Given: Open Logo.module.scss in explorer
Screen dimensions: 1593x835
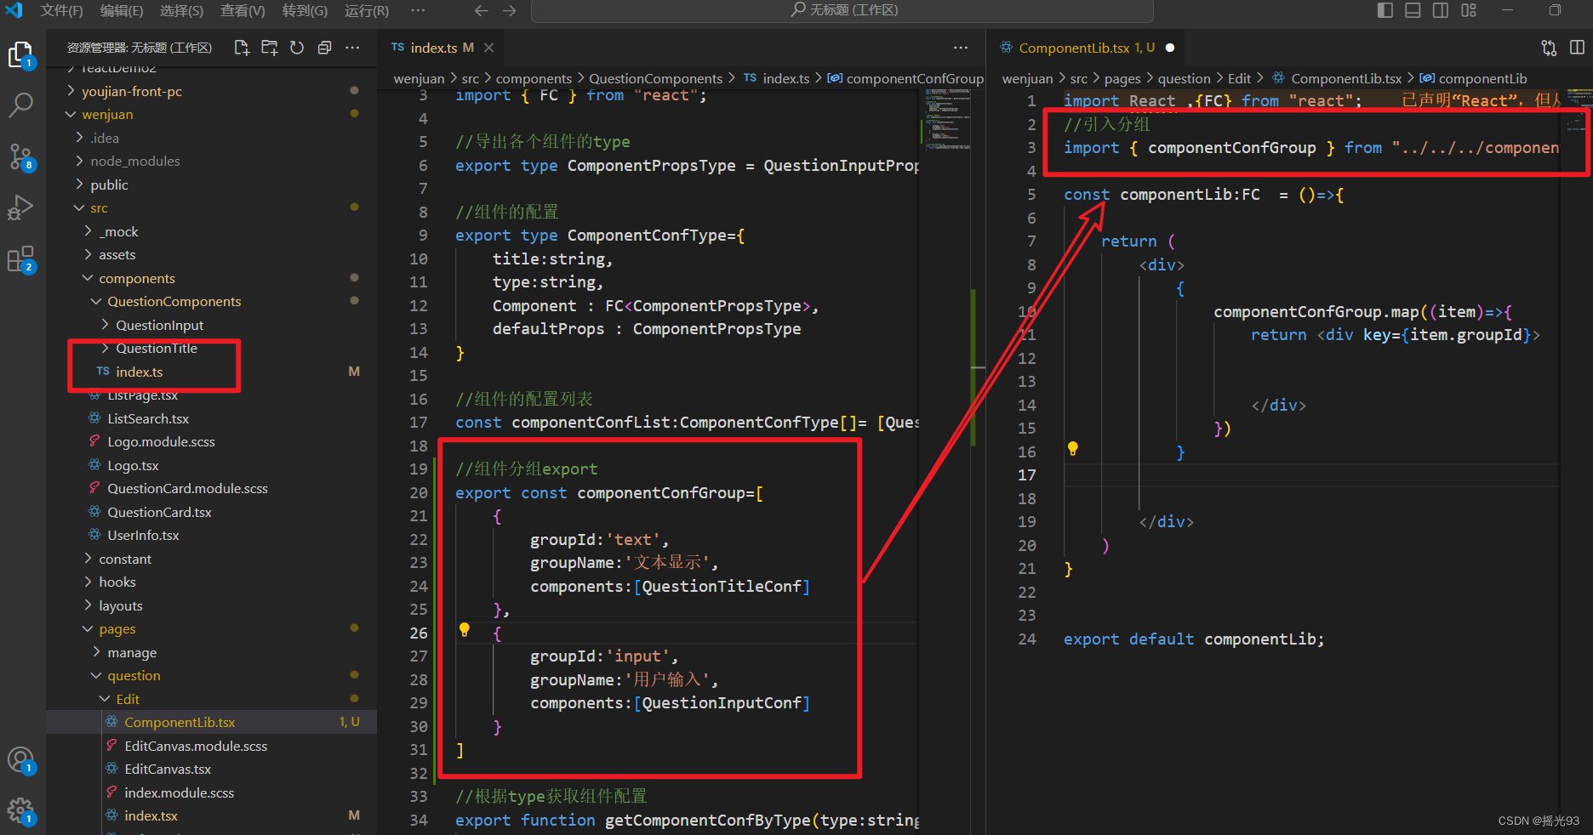Looking at the screenshot, I should click(211, 441).
